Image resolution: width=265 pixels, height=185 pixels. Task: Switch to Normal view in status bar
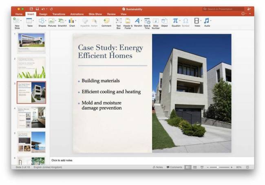coord(188,167)
